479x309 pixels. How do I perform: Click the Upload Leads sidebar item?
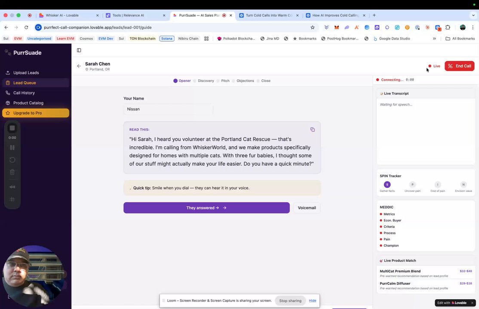click(36, 73)
